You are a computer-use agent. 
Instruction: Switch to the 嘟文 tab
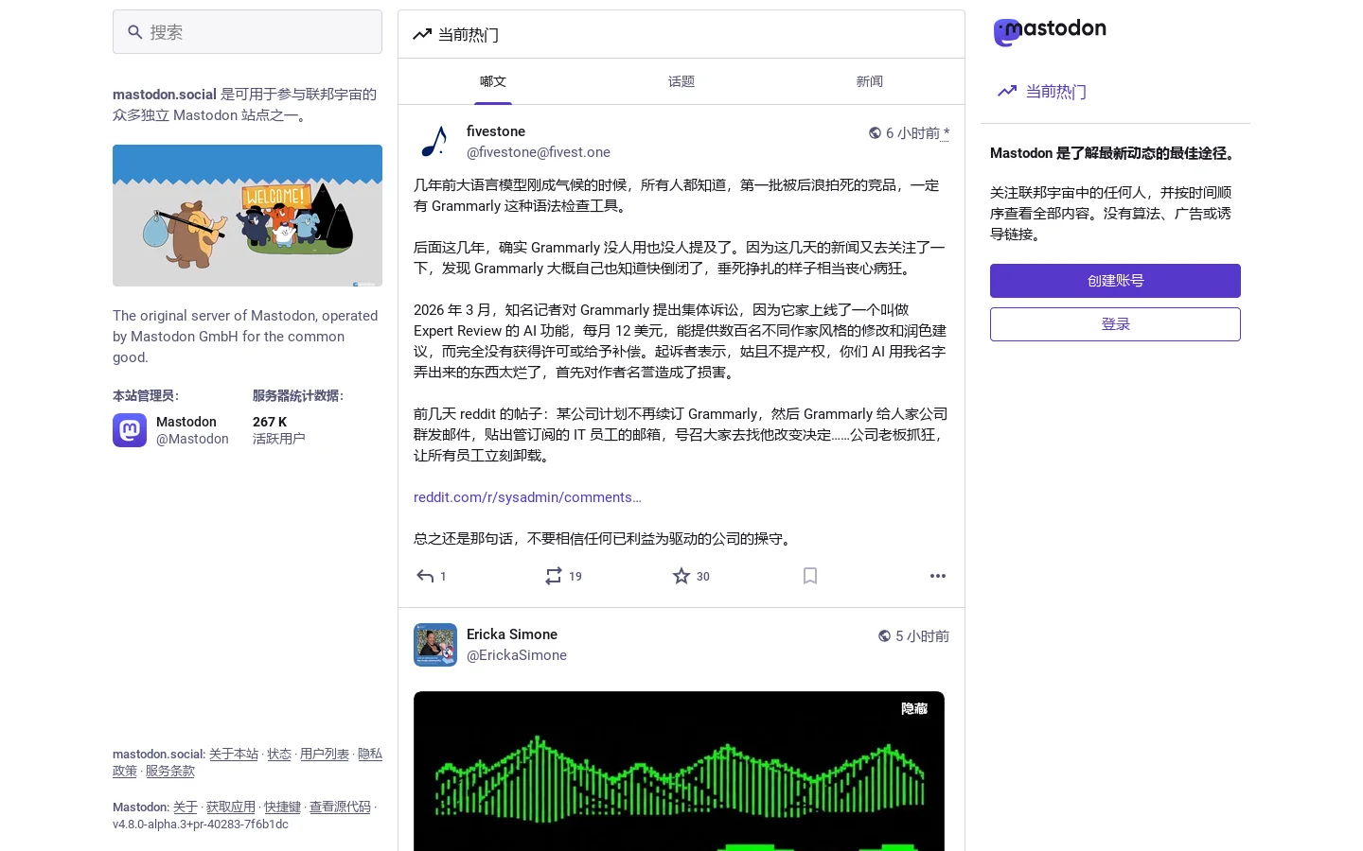point(493,81)
